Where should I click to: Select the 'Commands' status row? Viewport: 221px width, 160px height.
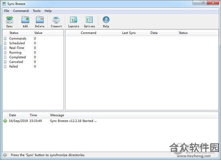[33, 39]
